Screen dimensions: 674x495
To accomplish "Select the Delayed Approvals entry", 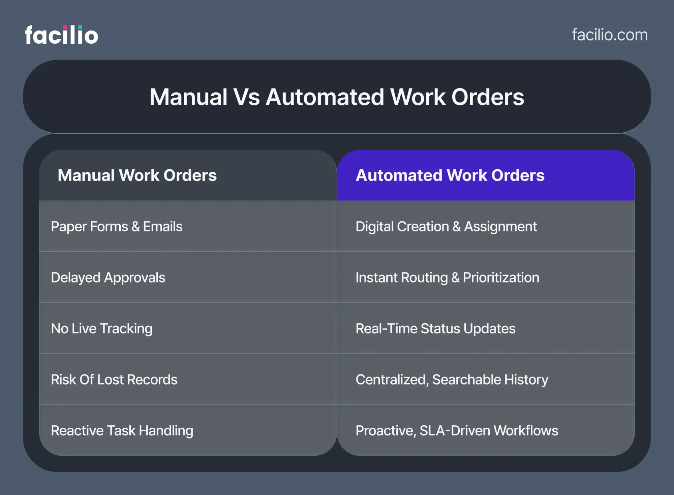I will [108, 278].
